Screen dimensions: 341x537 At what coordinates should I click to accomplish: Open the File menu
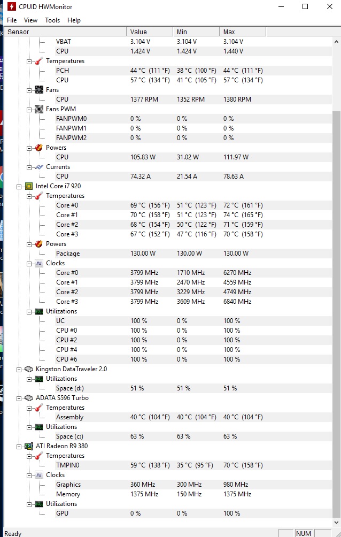tap(12, 20)
